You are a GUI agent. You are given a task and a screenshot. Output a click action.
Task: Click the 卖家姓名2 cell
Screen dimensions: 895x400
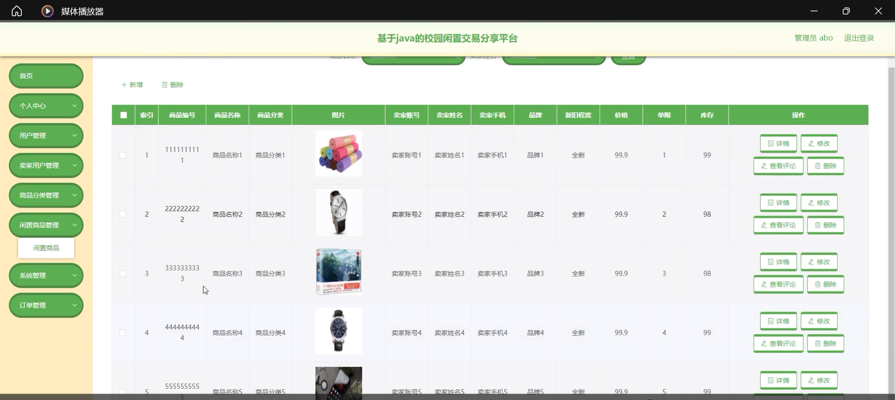tap(450, 214)
